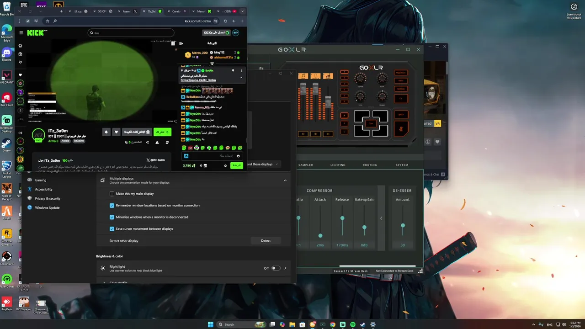Uncheck Remember window locations based on monitor connection
585x329 pixels.
112,206
